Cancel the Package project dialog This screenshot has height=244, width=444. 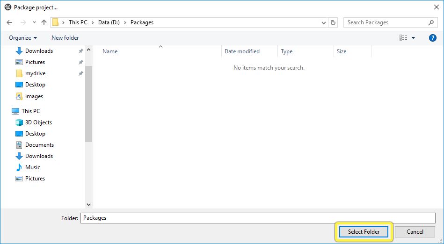(415, 232)
